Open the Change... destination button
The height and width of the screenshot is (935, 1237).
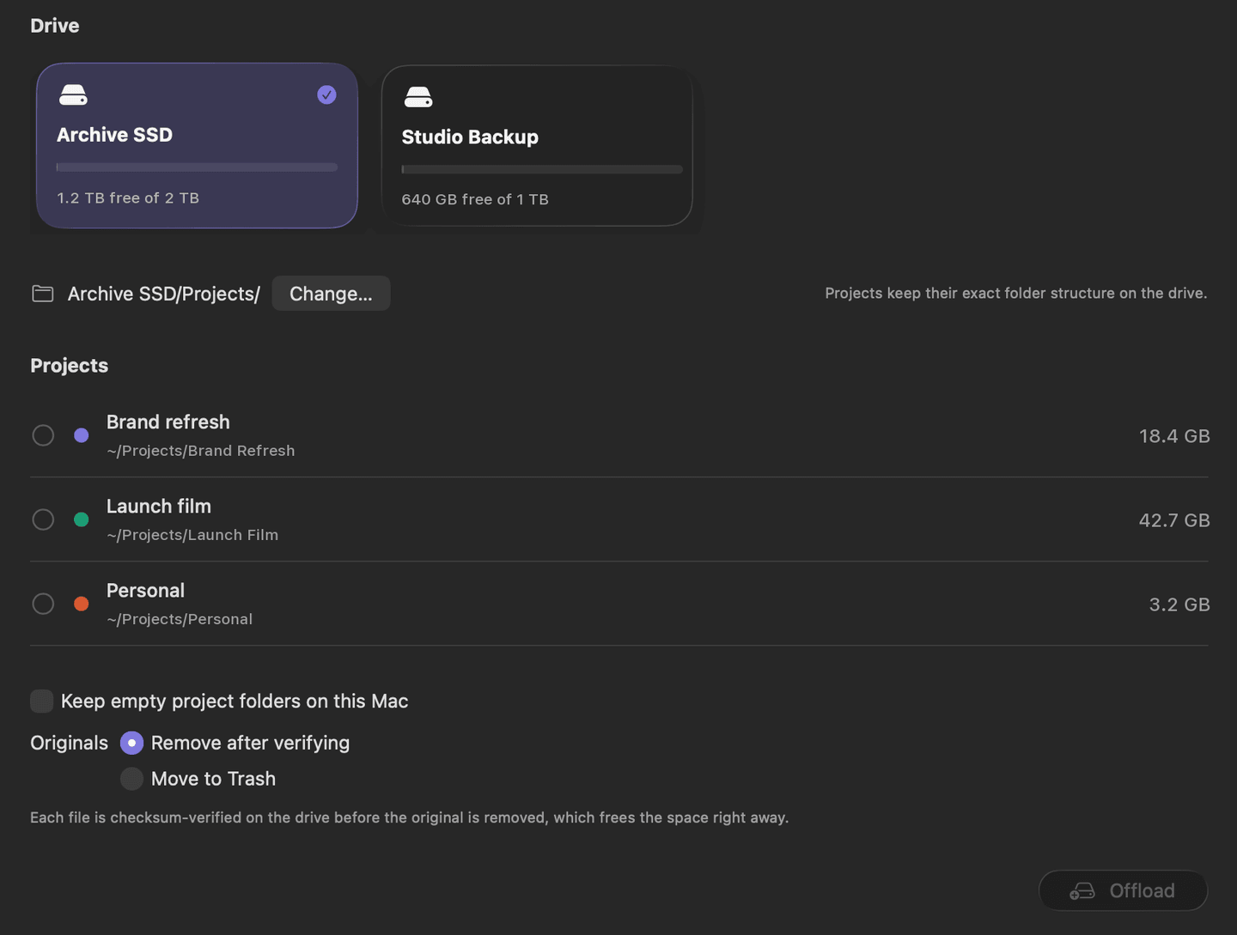pos(331,294)
